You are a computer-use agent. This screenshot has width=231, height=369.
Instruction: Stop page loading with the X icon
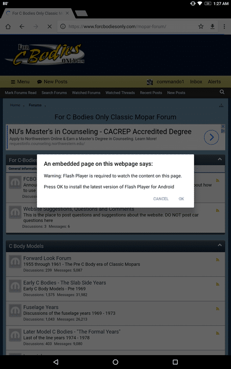(50, 26)
